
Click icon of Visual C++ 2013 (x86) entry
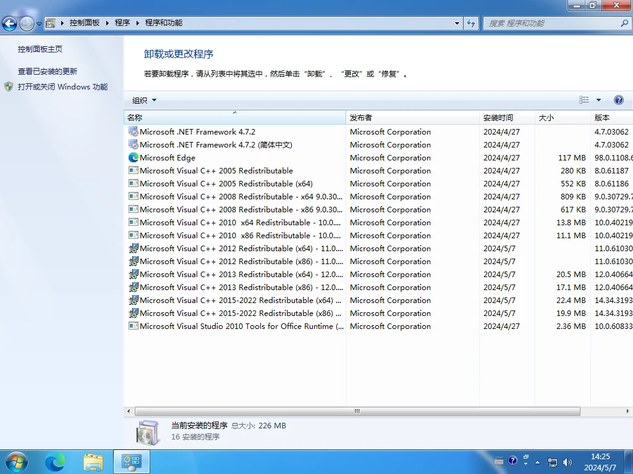point(134,287)
